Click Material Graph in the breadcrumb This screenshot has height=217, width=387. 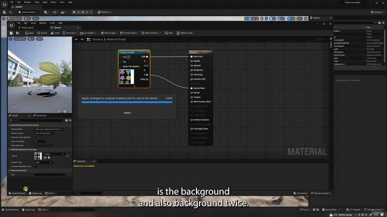116,39
